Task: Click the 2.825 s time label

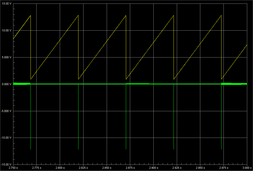Action: (x=83, y=168)
